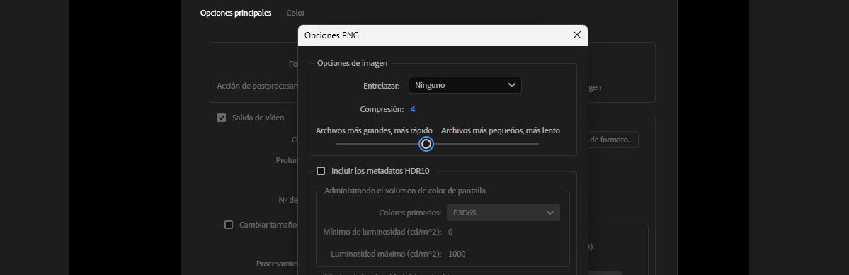Click Mínimo de luminosidad value 0
This screenshot has width=849, height=275.
pos(450,232)
